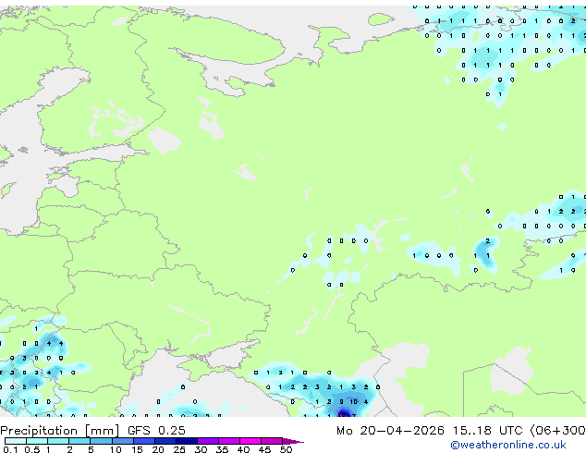This screenshot has height=453, width=586.
Task: Click the 20–25 mm dark blue swatch
Action: [165, 441]
